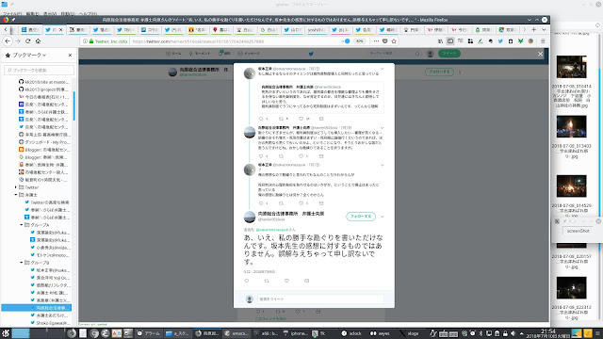Click the Twitter キーワード検索 search box
603x339 pixels.
point(394,54)
